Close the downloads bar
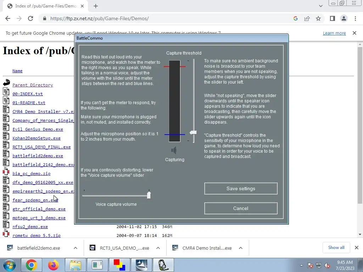The height and width of the screenshot is (272, 363). (357, 248)
